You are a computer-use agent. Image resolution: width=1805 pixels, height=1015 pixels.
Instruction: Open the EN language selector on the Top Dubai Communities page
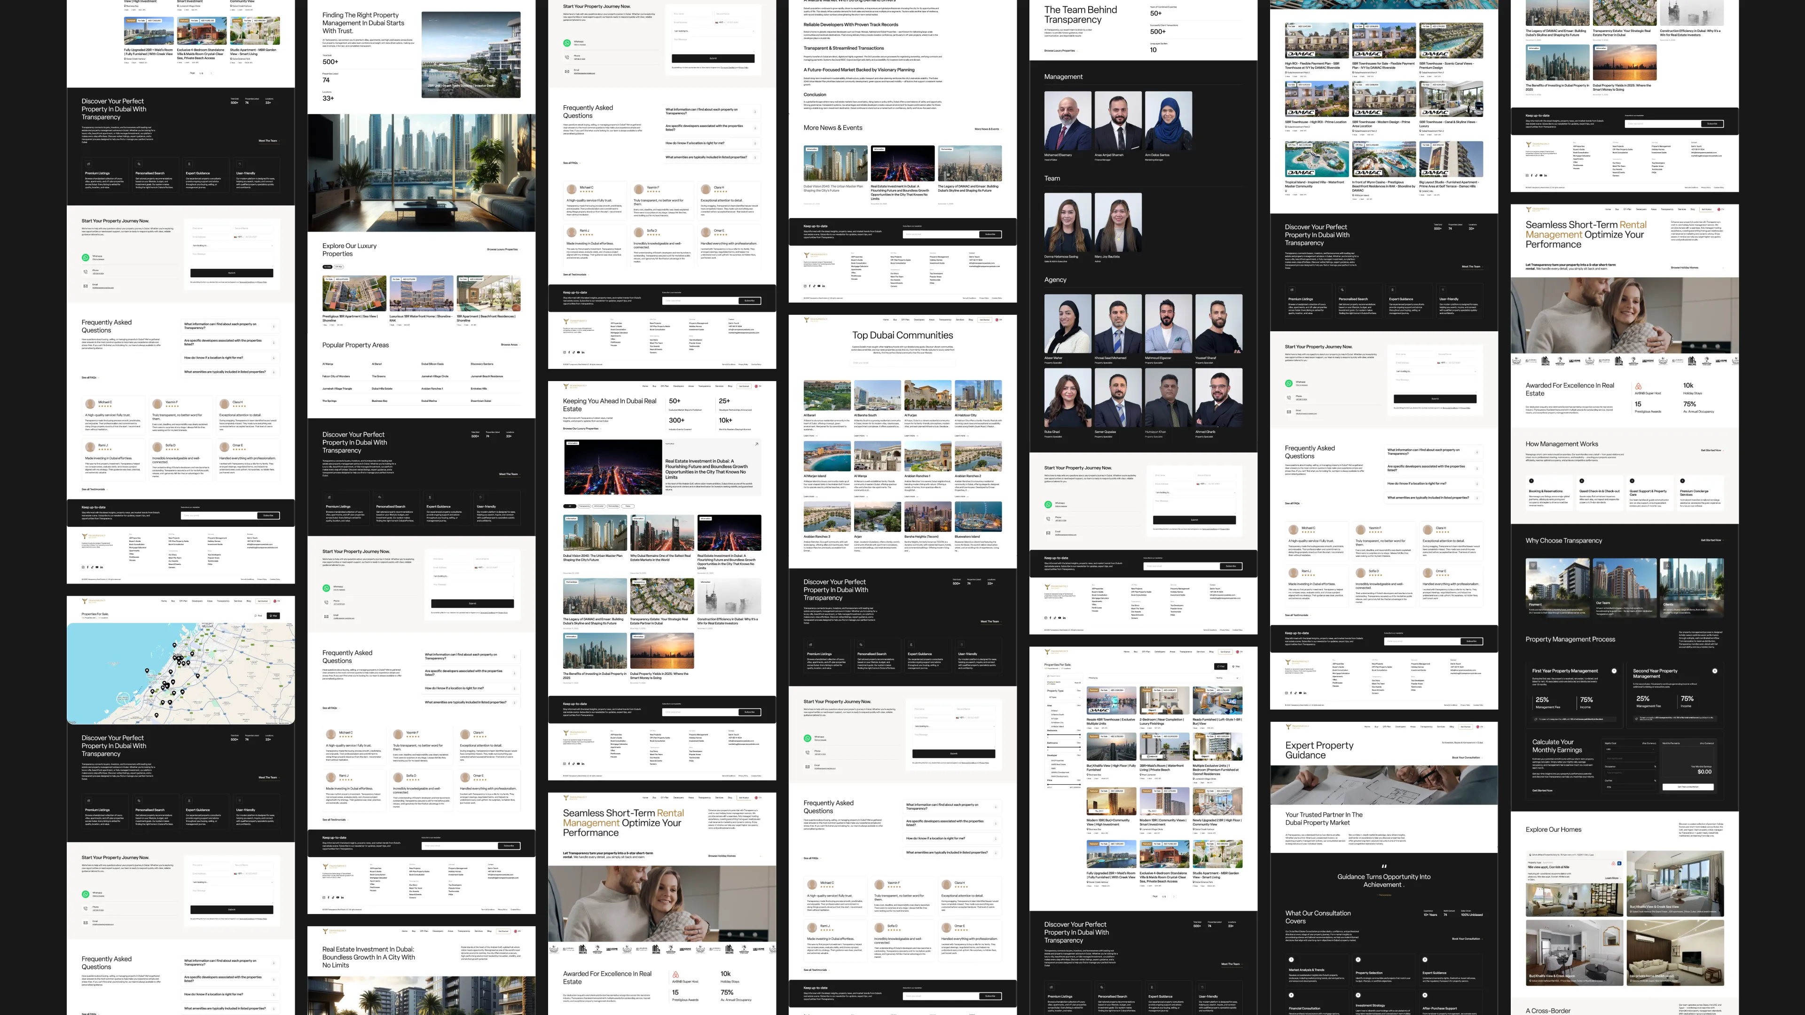tap(999, 320)
